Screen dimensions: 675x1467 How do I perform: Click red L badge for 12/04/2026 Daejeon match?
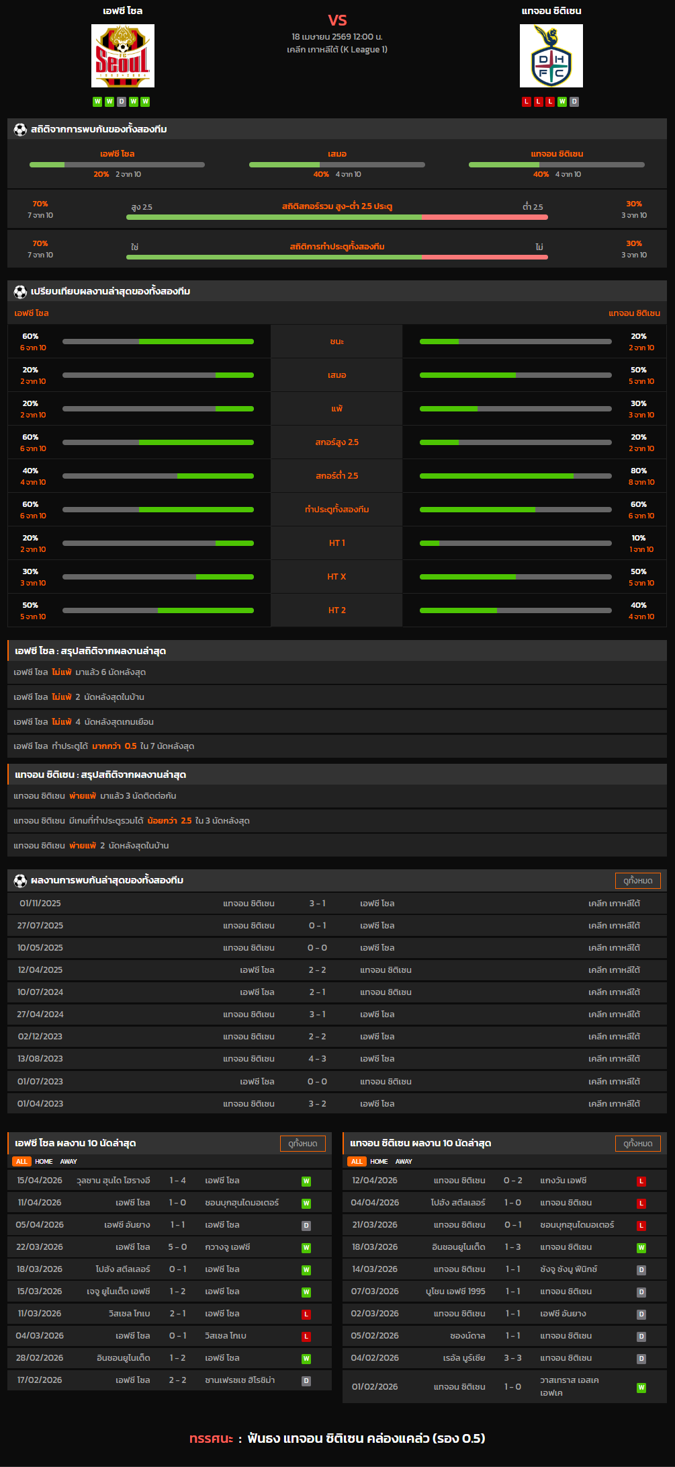click(641, 1181)
